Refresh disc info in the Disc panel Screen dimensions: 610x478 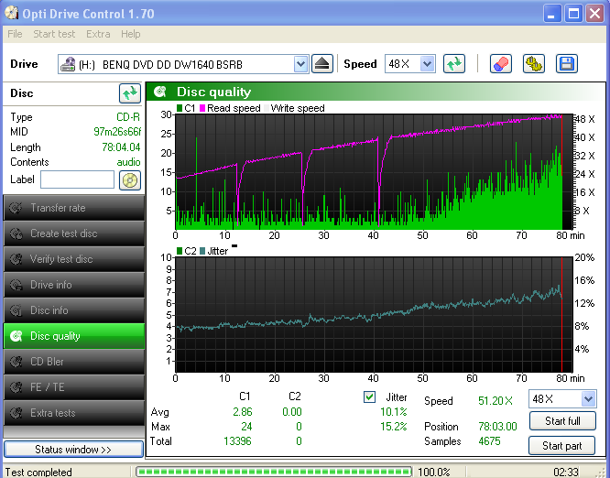click(x=129, y=93)
